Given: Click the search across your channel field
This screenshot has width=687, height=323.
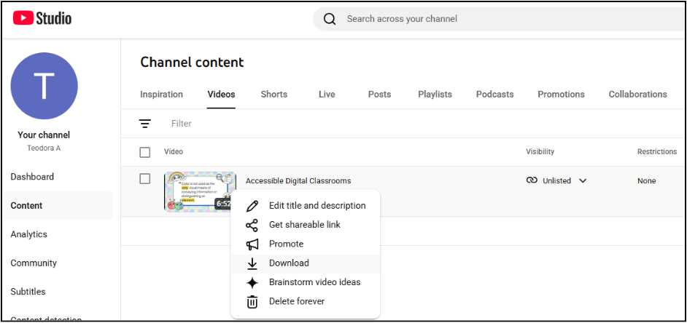Looking at the screenshot, I should pos(474,19).
